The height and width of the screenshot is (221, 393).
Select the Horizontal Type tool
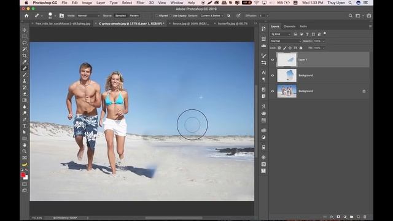click(x=25, y=126)
